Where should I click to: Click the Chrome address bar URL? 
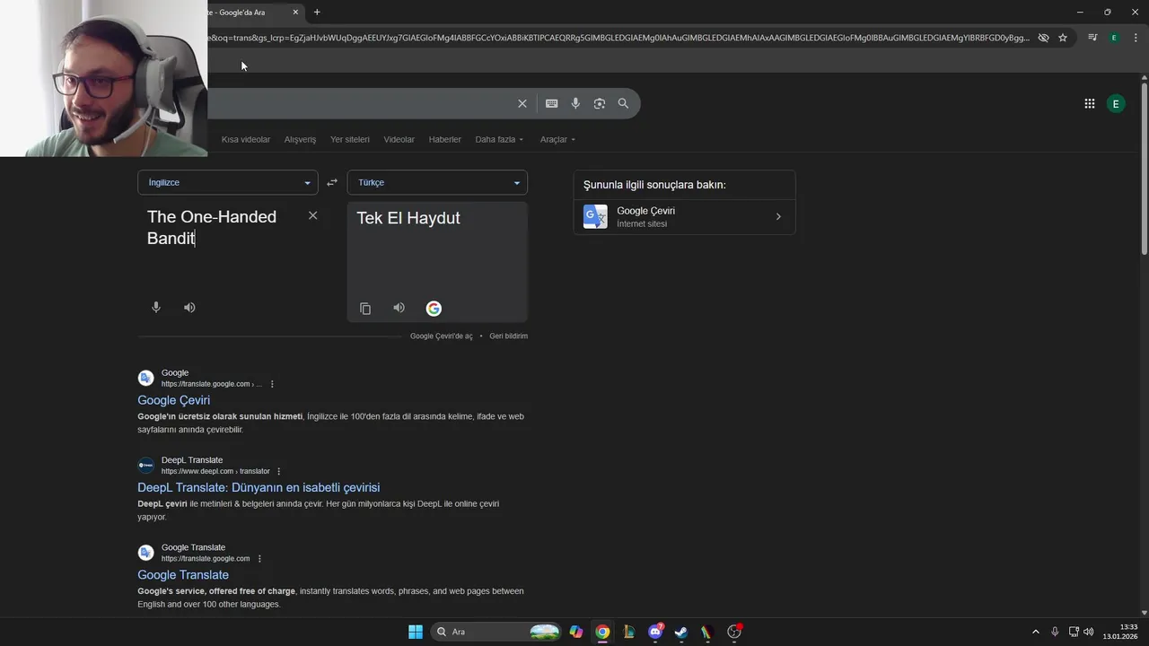coord(619,38)
